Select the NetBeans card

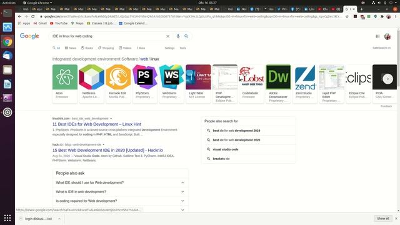pyautogui.click(x=91, y=84)
